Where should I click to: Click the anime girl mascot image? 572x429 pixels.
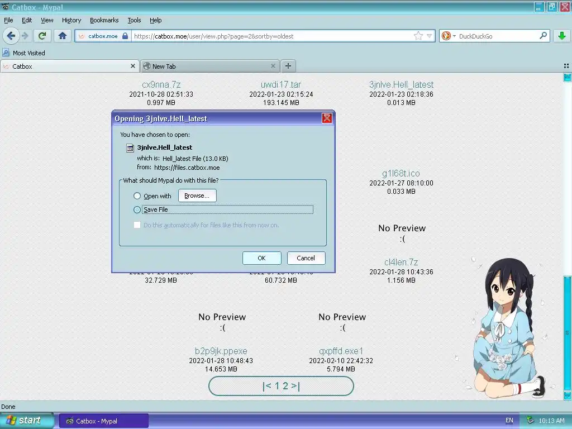point(509,328)
